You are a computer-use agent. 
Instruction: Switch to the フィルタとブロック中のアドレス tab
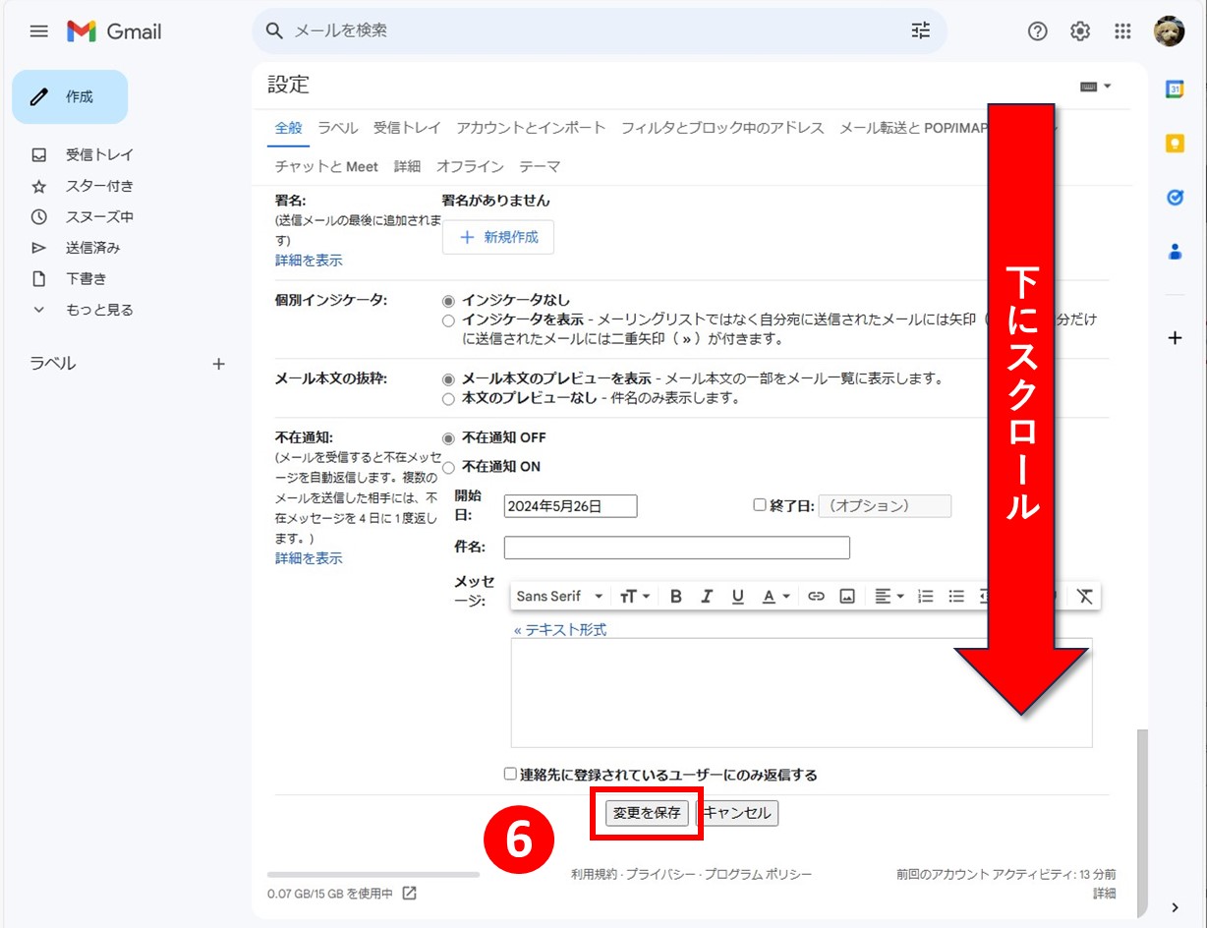[x=722, y=128]
